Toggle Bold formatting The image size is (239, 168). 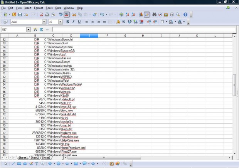click(x=67, y=22)
